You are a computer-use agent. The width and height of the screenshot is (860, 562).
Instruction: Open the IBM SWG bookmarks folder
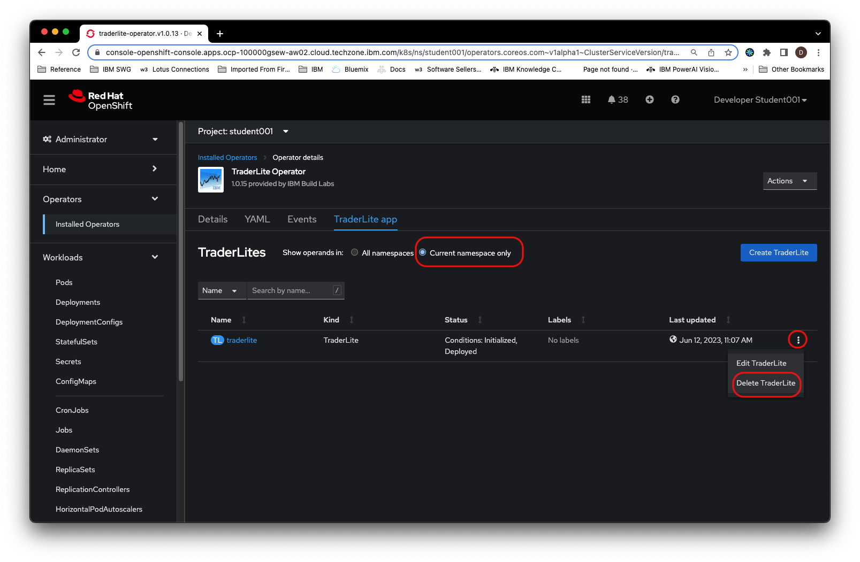(111, 70)
